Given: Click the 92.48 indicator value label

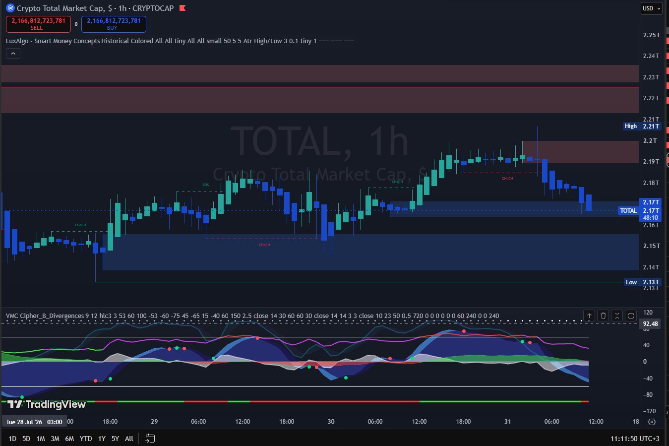Looking at the screenshot, I should pyautogui.click(x=651, y=324).
